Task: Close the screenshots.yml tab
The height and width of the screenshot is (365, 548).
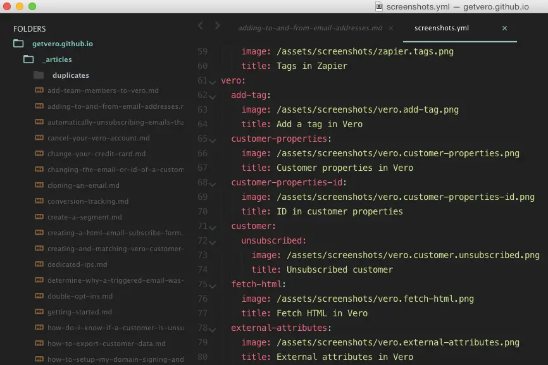Action: pyautogui.click(x=504, y=28)
